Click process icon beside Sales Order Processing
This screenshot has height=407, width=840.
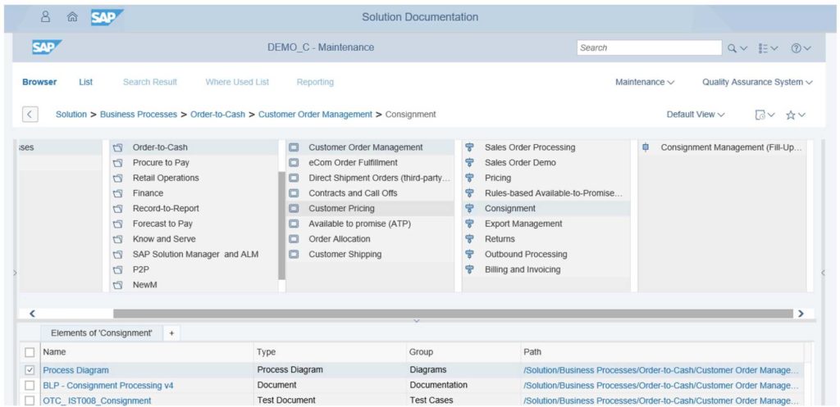(x=470, y=147)
